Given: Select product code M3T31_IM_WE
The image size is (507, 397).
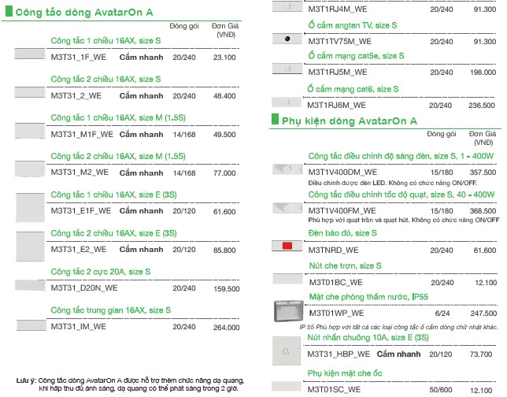Looking at the screenshot, I should (78, 326).
